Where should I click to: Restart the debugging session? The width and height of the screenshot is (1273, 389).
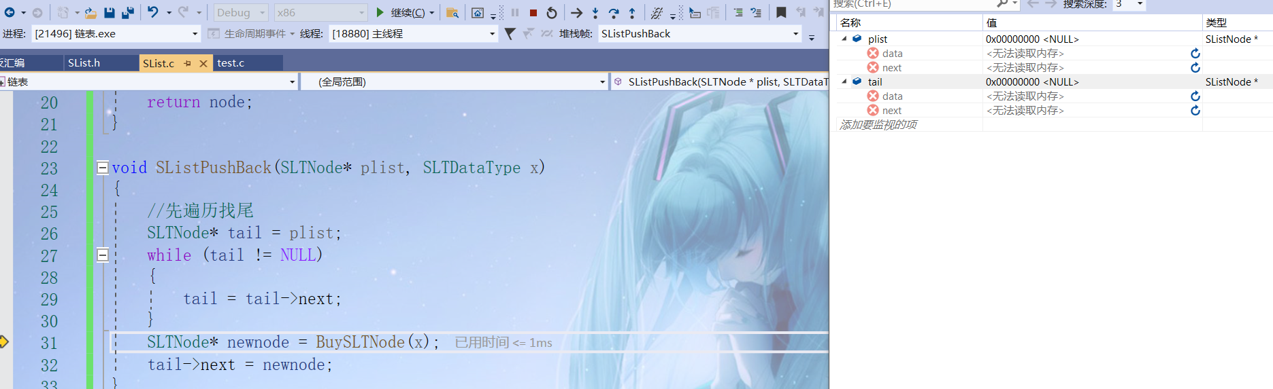coord(552,12)
